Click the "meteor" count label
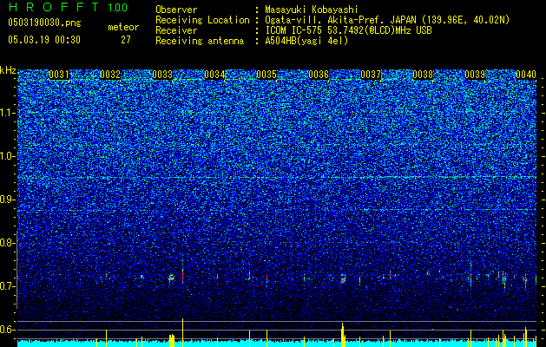546x347 pixels. coord(123,27)
